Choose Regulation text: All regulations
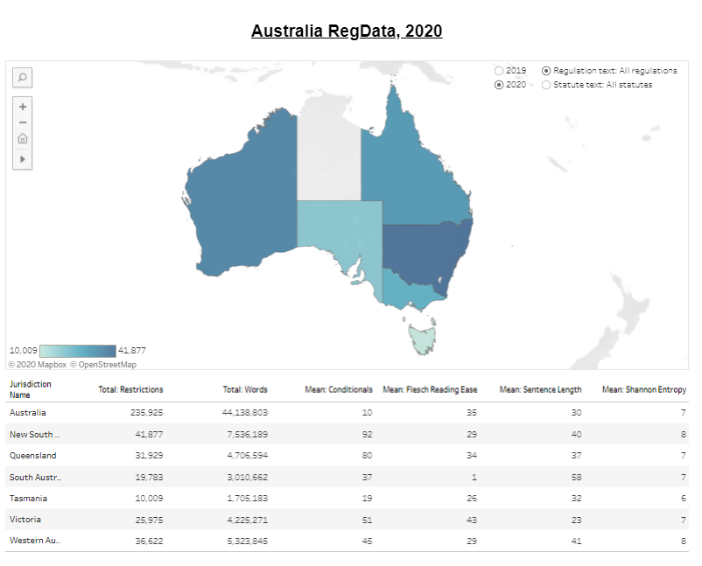 [546, 71]
